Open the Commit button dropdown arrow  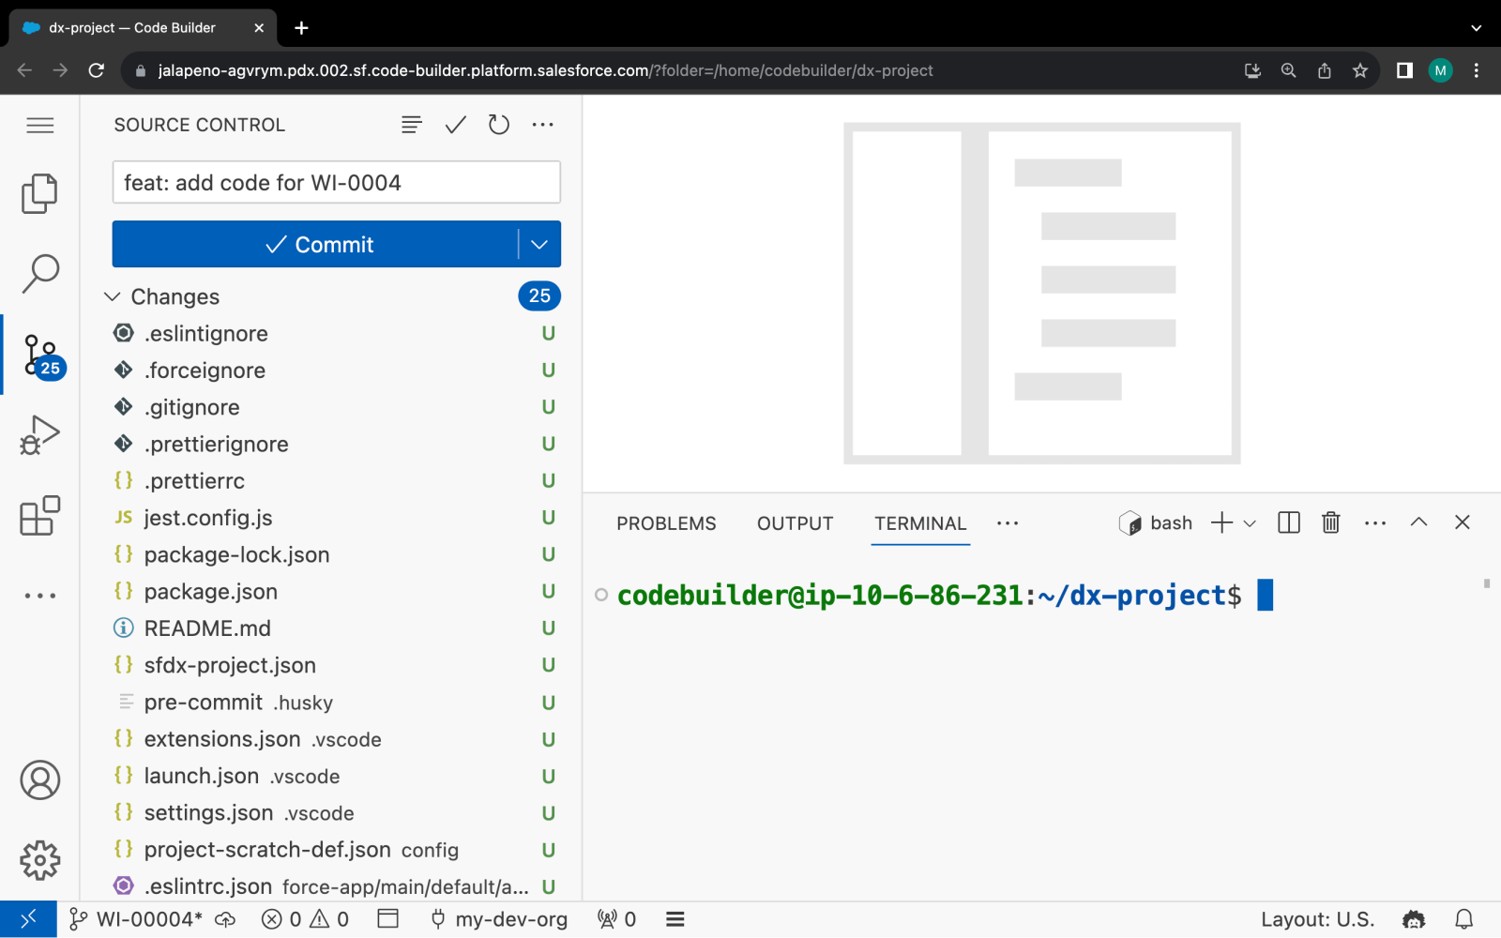[539, 244]
